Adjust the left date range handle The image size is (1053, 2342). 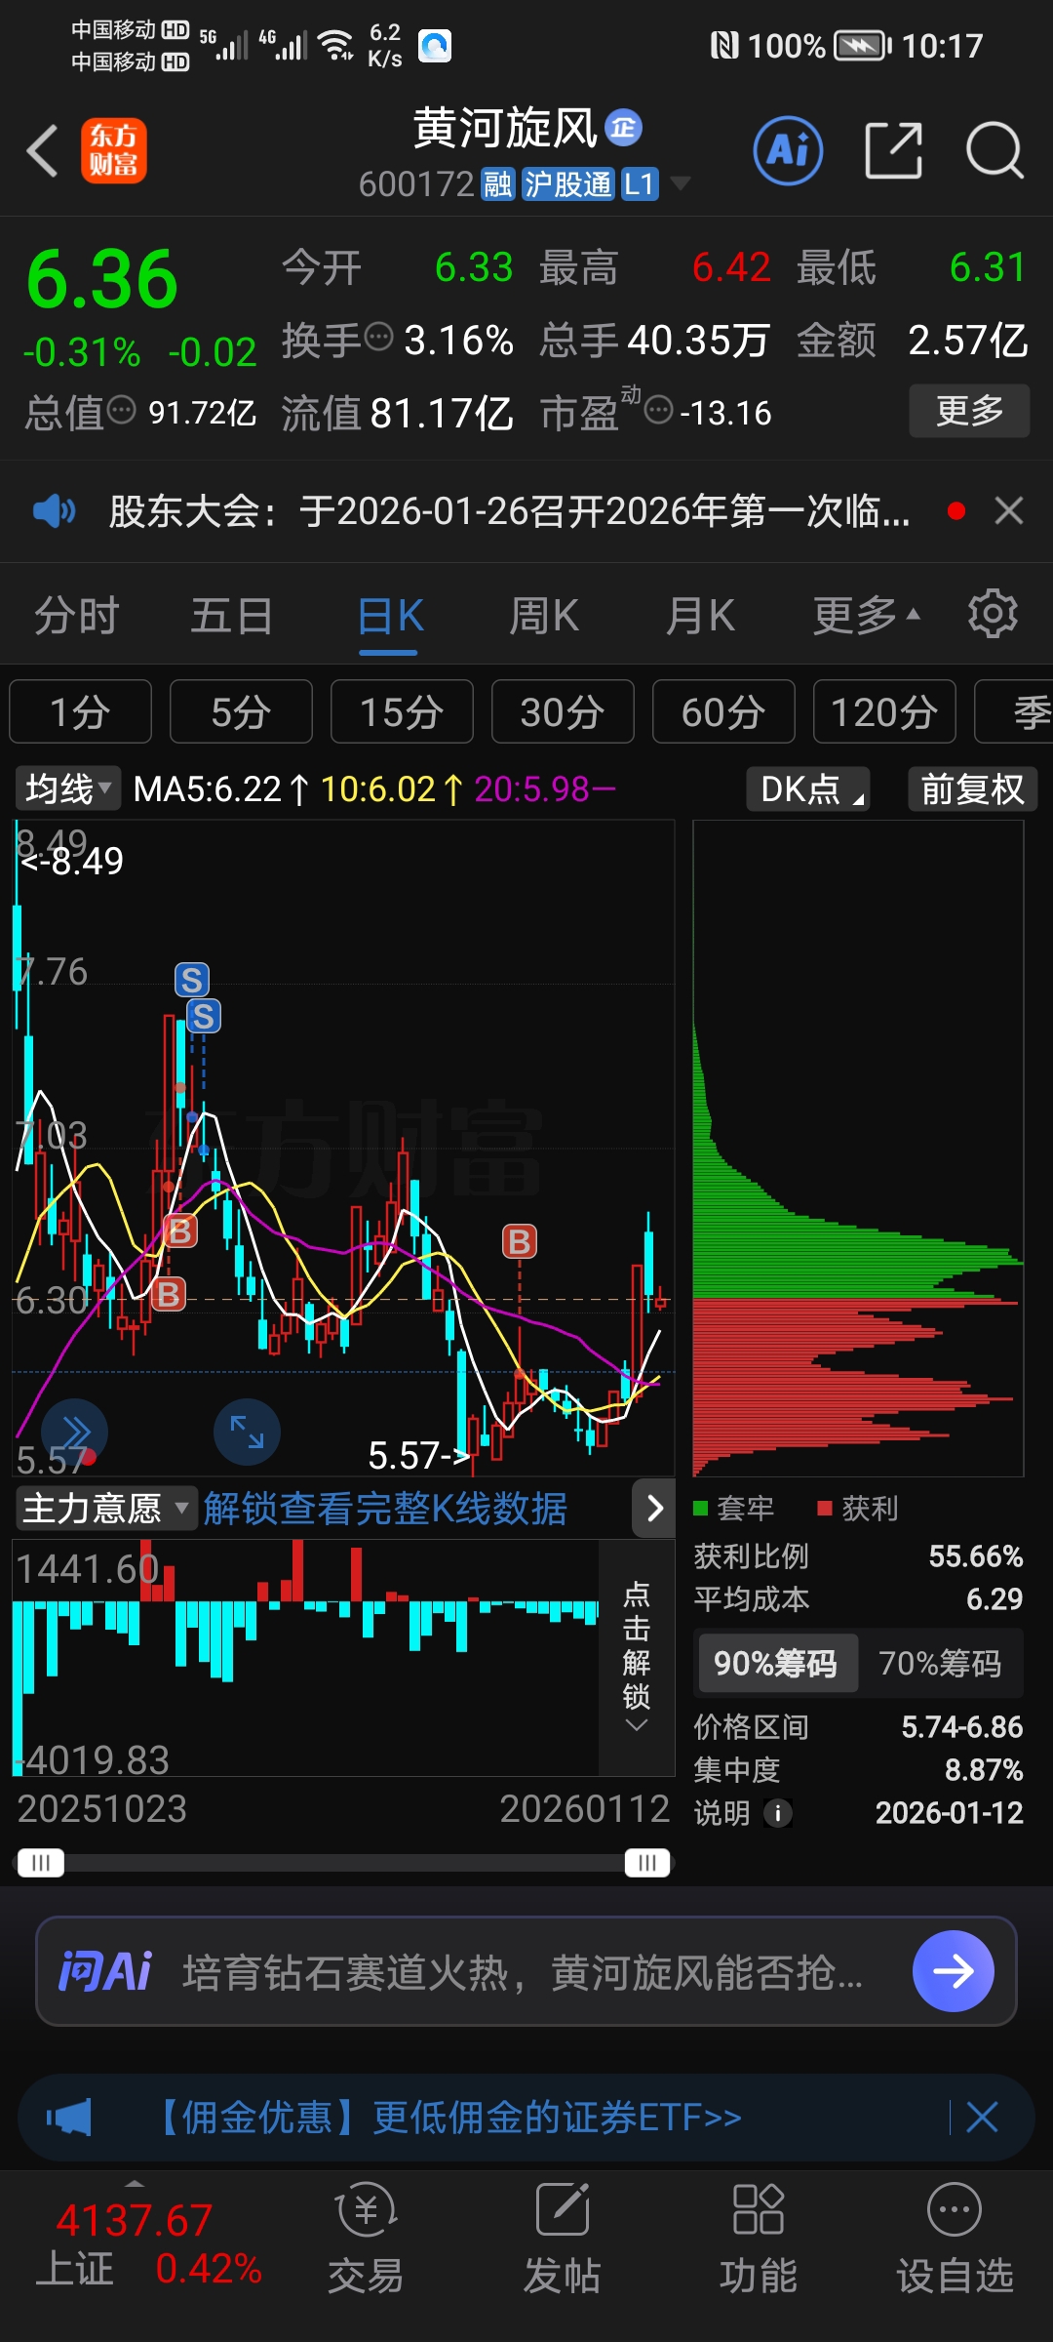tap(41, 1863)
